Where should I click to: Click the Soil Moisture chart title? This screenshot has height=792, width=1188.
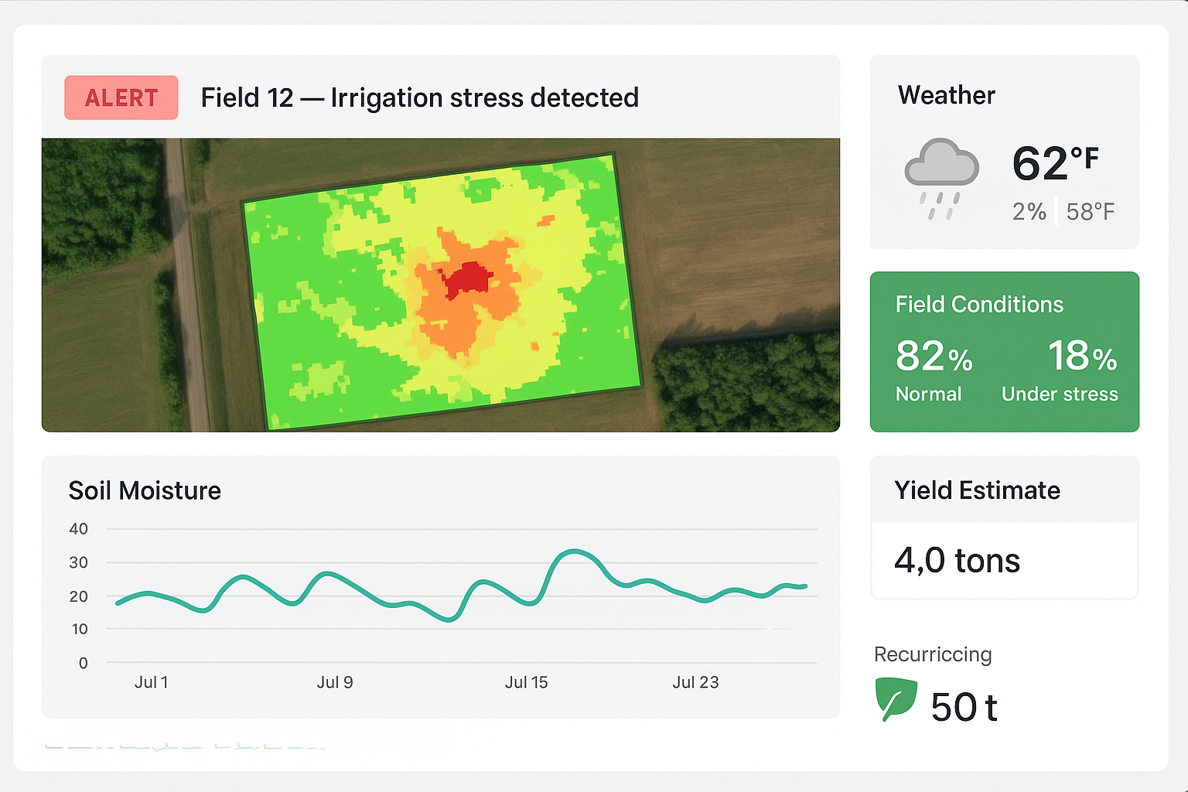(145, 491)
